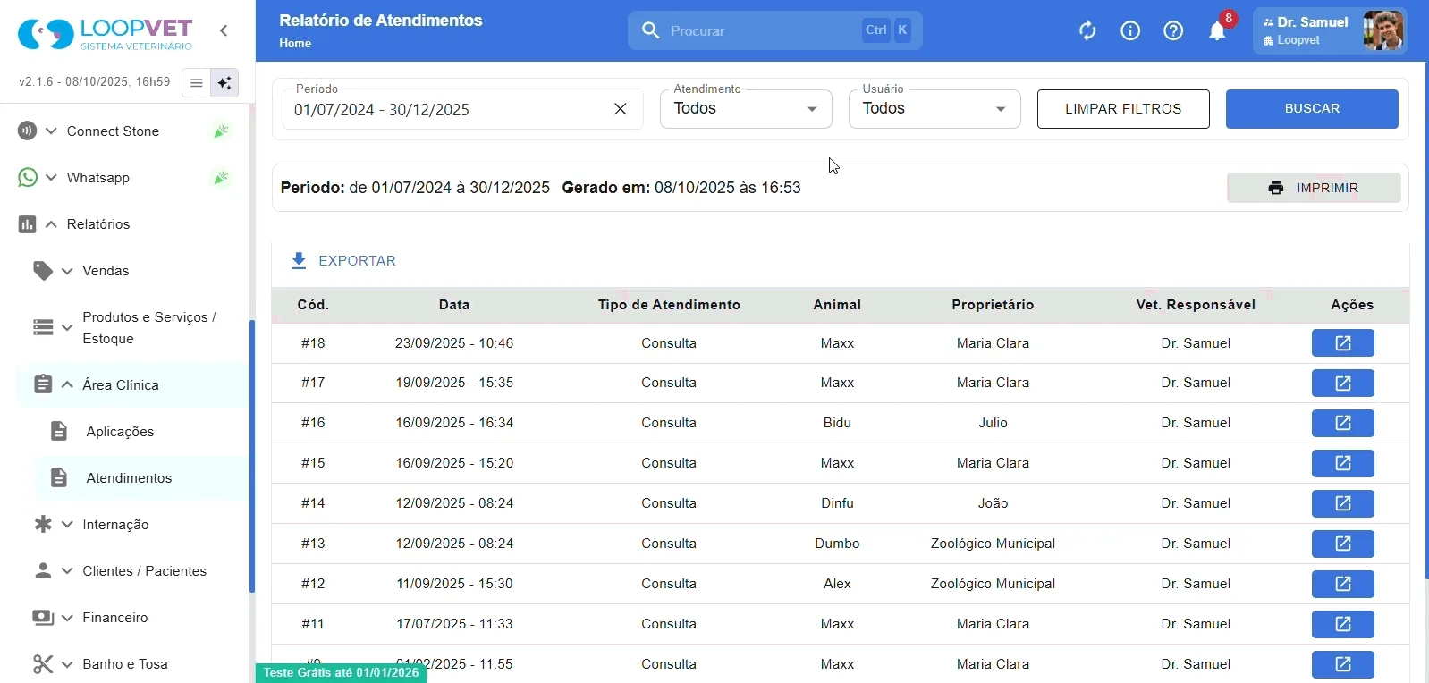The image size is (1429, 683).
Task: Open record #18 with the action icon
Action: 1342,343
